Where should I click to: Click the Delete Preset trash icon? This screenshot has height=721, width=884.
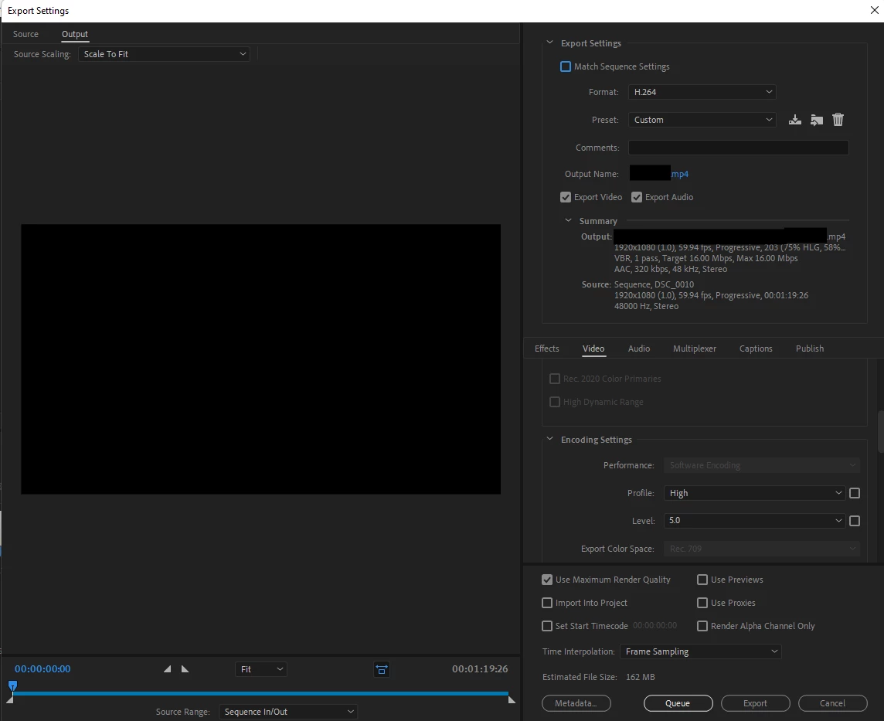(838, 120)
